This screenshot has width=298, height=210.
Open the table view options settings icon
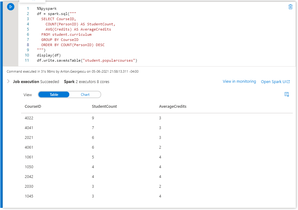pos(286,94)
